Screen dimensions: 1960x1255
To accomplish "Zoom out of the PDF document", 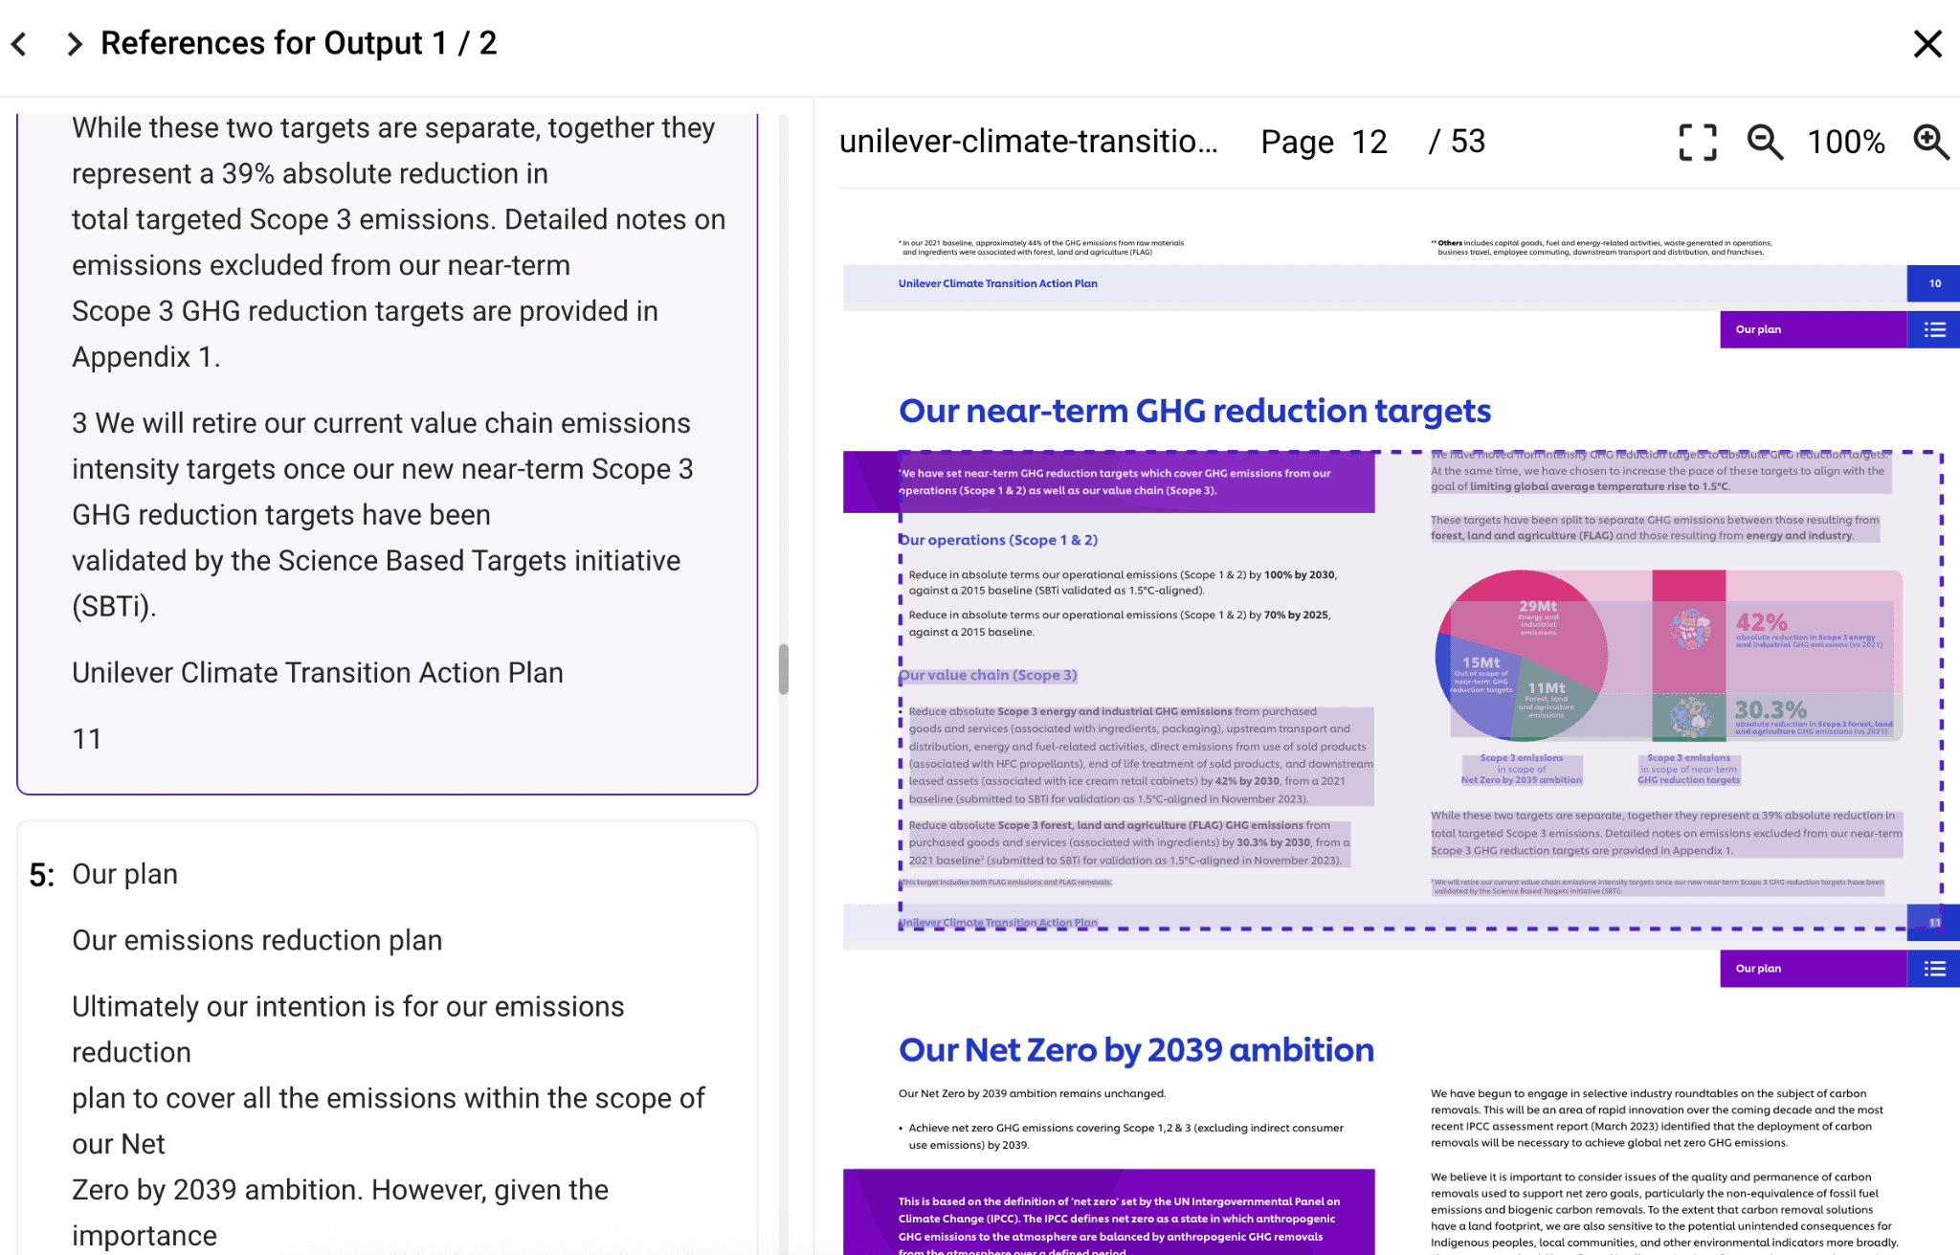I will click(1765, 143).
